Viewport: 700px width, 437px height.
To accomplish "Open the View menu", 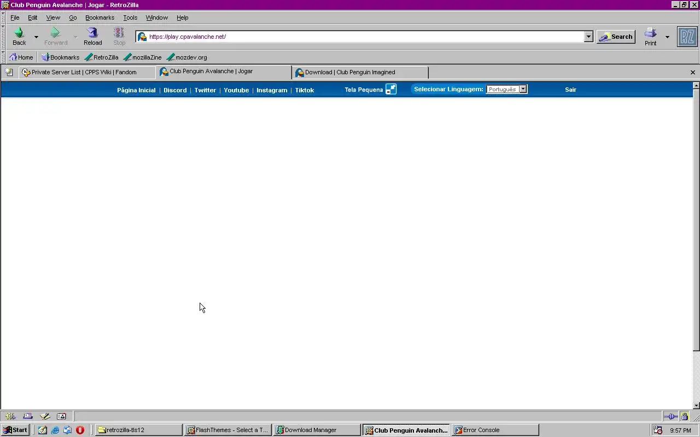I will pyautogui.click(x=53, y=17).
